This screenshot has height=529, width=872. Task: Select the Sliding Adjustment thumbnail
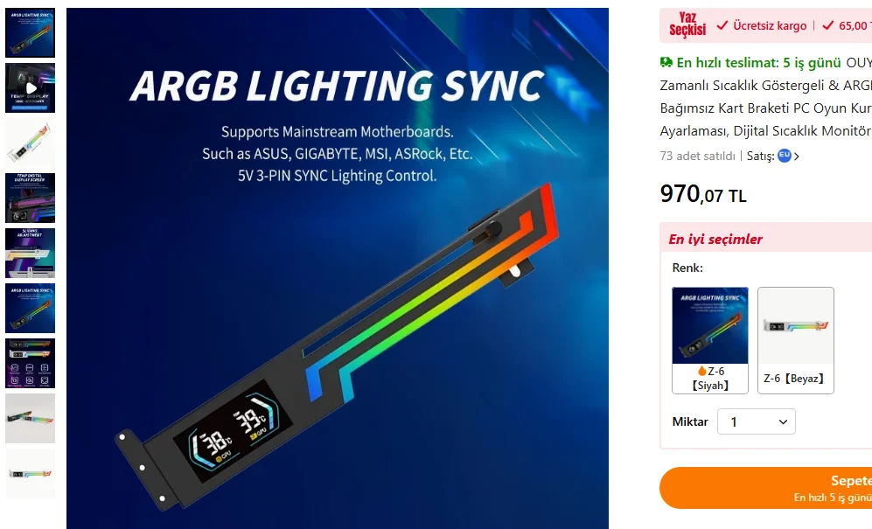[x=30, y=253]
